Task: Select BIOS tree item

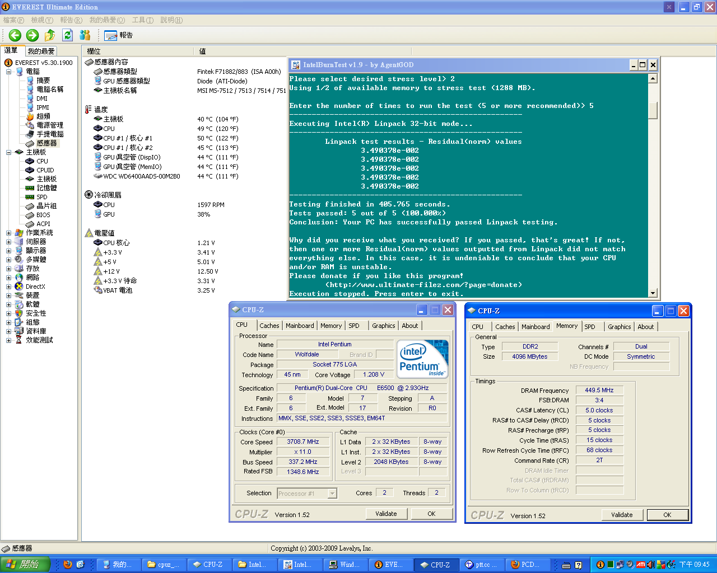Action: (43, 215)
